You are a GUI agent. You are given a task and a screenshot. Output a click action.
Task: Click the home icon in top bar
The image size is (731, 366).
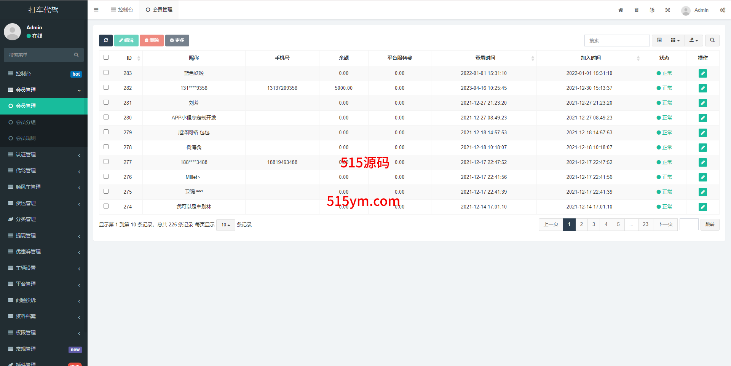click(x=621, y=10)
